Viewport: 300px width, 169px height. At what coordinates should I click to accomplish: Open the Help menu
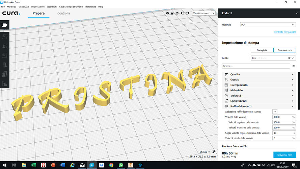(x=101, y=7)
